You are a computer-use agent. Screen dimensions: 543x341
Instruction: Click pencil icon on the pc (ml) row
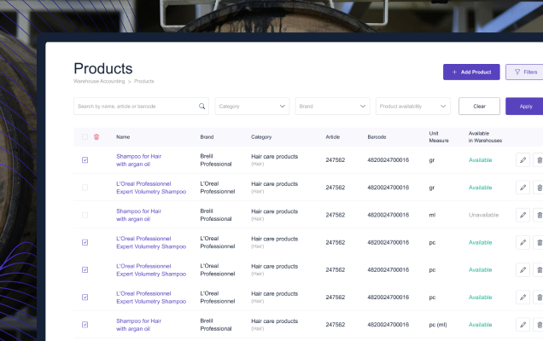click(523, 325)
